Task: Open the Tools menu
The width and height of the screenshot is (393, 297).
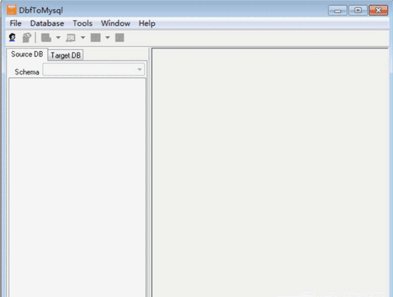Action: pyautogui.click(x=82, y=23)
